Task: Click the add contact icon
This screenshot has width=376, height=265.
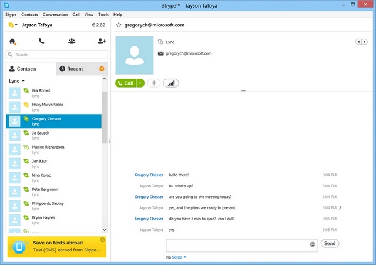Action: click(101, 41)
